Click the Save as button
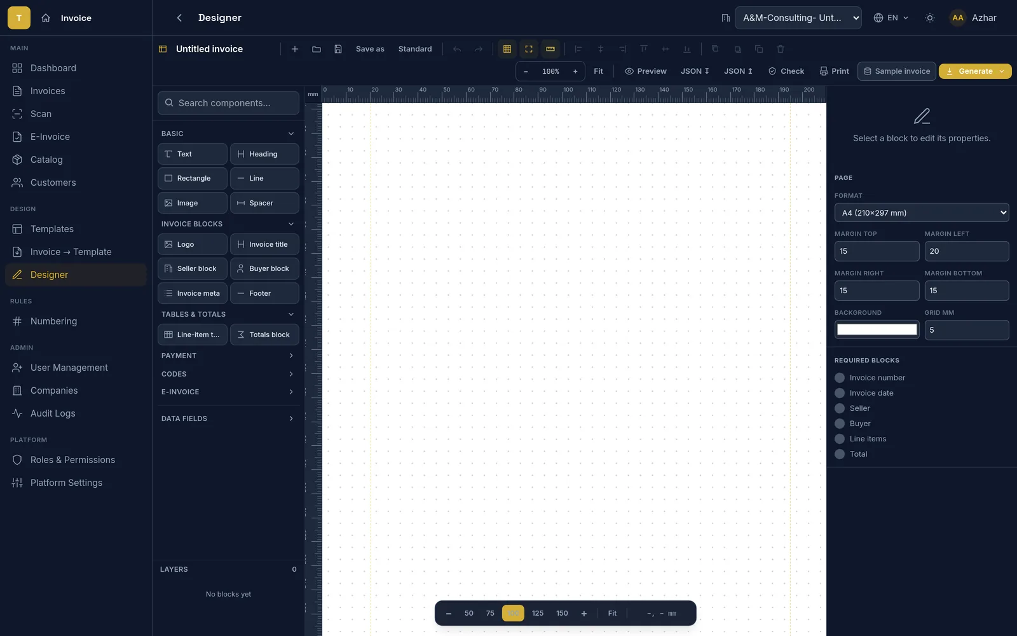The height and width of the screenshot is (636, 1017). point(370,49)
